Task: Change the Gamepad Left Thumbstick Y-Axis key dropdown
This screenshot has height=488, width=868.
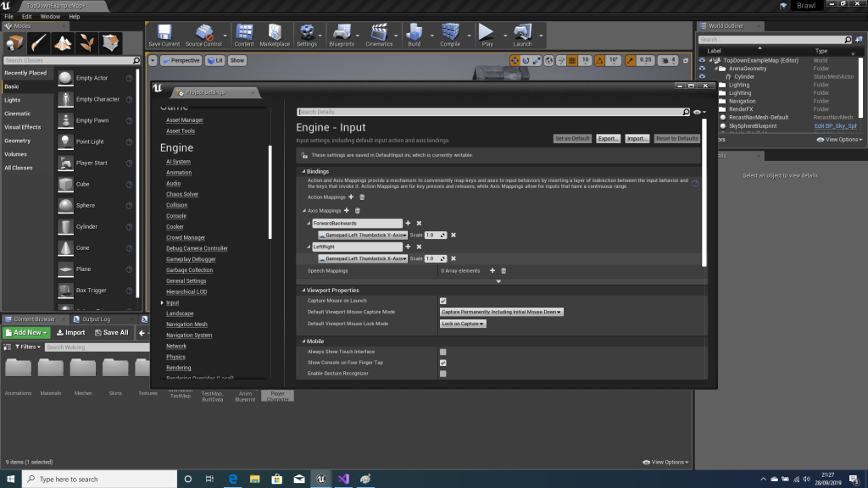Action: (363, 235)
